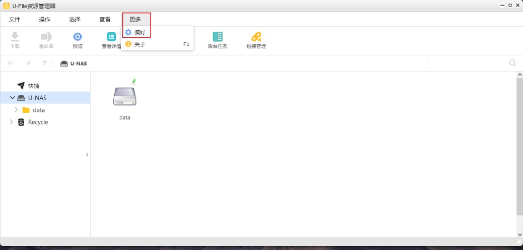This screenshot has height=250, width=523.
Task: Open Background Tasks (后台任务) icon
Action: 217,37
